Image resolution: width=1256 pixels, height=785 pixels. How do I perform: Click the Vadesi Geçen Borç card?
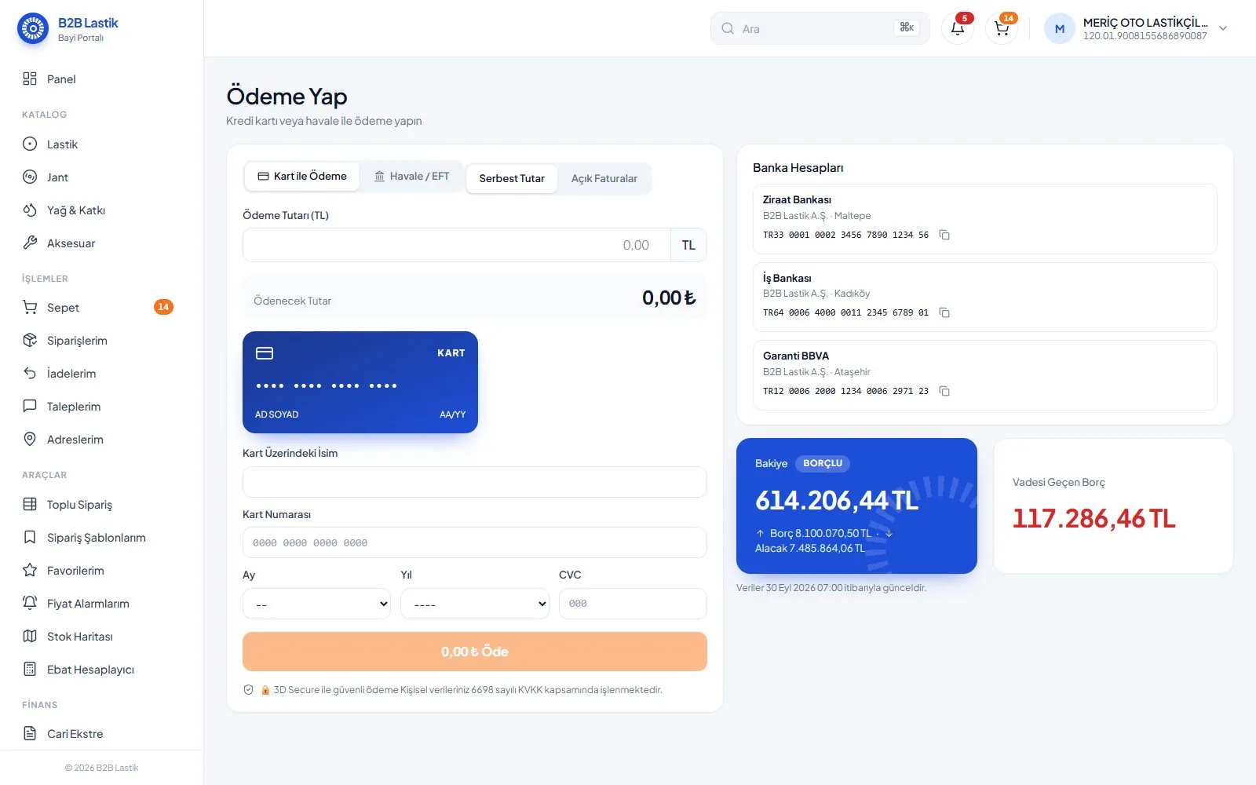click(x=1113, y=506)
